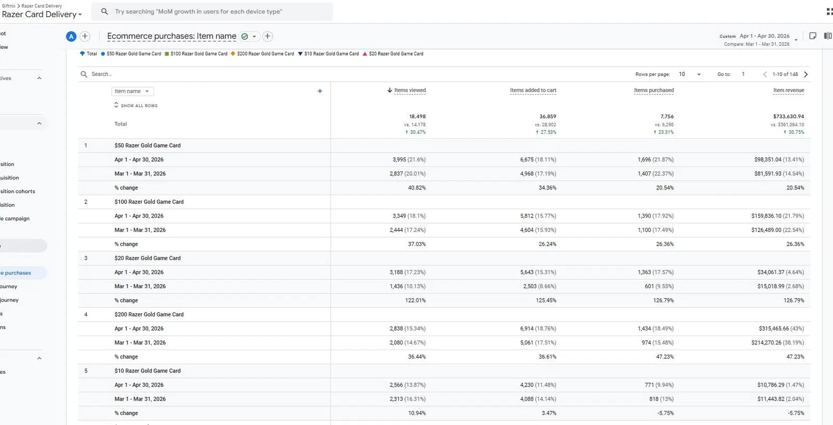The width and height of the screenshot is (833, 425).
Task: Click the $315,465.66 revenue cell
Action: click(x=781, y=329)
